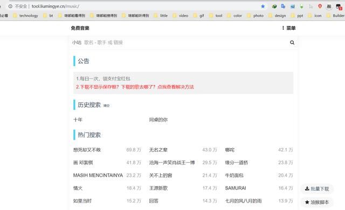Screen dimensions: 345x210
Task: Click the black extension icon with red badge
Action: (339, 6)
